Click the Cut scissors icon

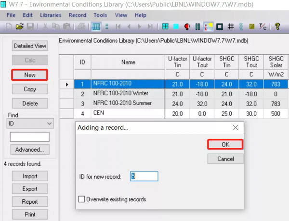[45, 26]
